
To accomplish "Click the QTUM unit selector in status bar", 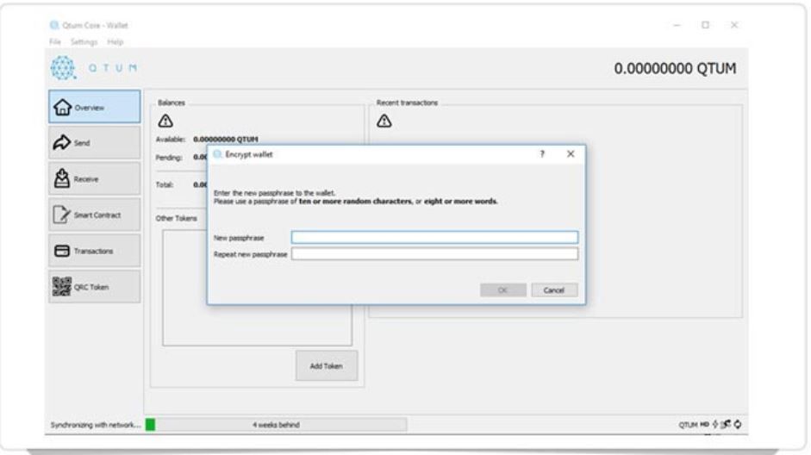I will tap(688, 425).
